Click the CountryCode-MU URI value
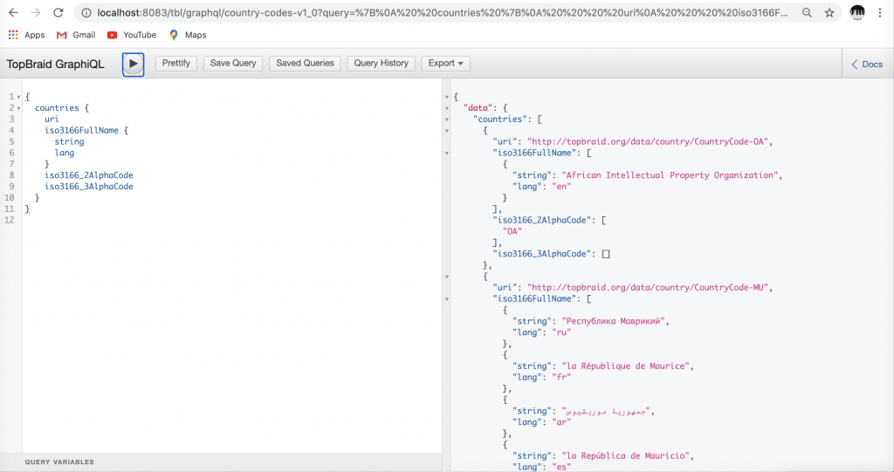The height and width of the screenshot is (472, 894). (649, 287)
